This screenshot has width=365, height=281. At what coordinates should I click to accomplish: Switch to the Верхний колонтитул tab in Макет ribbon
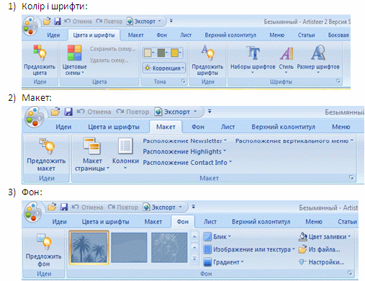(x=283, y=127)
